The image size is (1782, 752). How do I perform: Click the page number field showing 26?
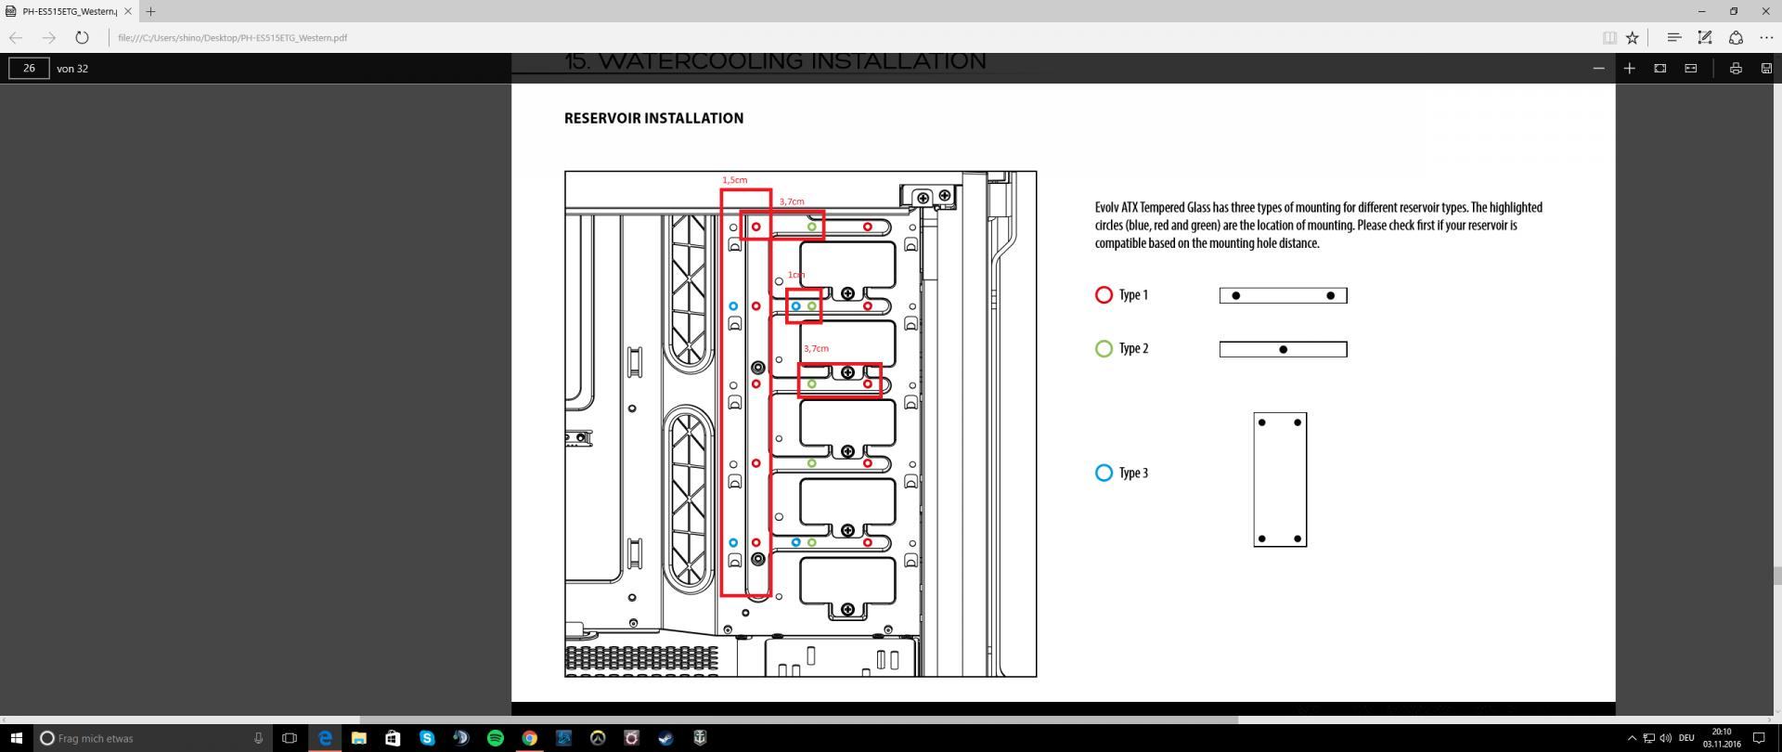click(x=29, y=68)
